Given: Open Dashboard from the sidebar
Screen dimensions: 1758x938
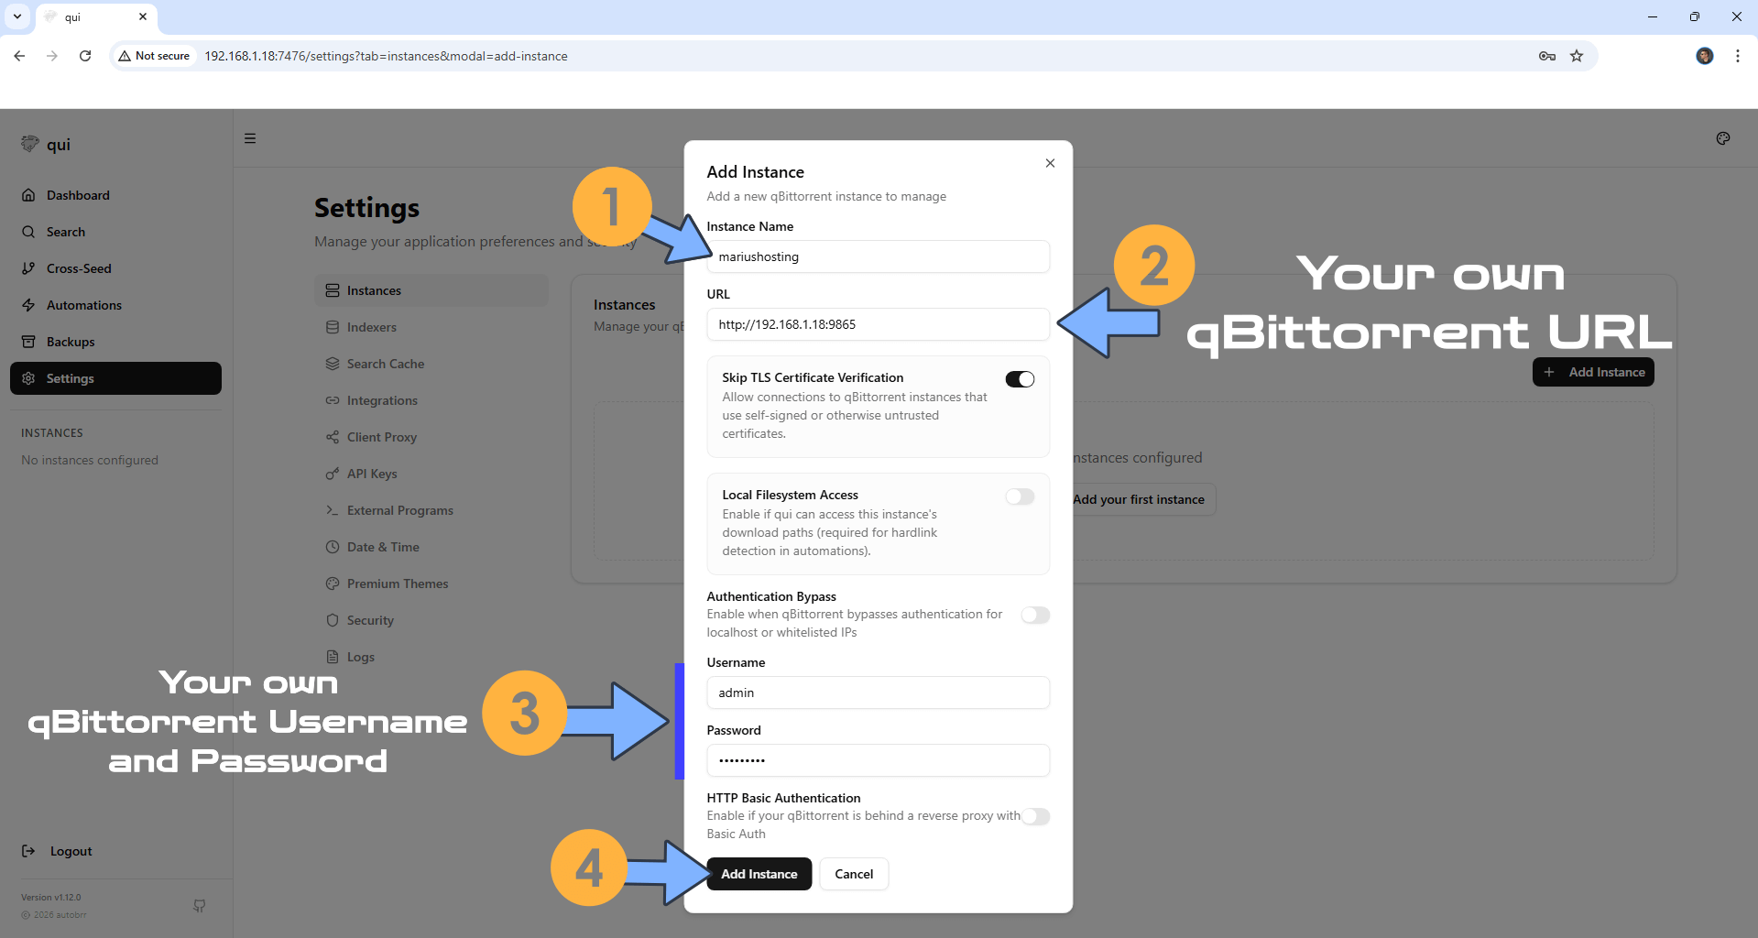Looking at the screenshot, I should pos(78,195).
